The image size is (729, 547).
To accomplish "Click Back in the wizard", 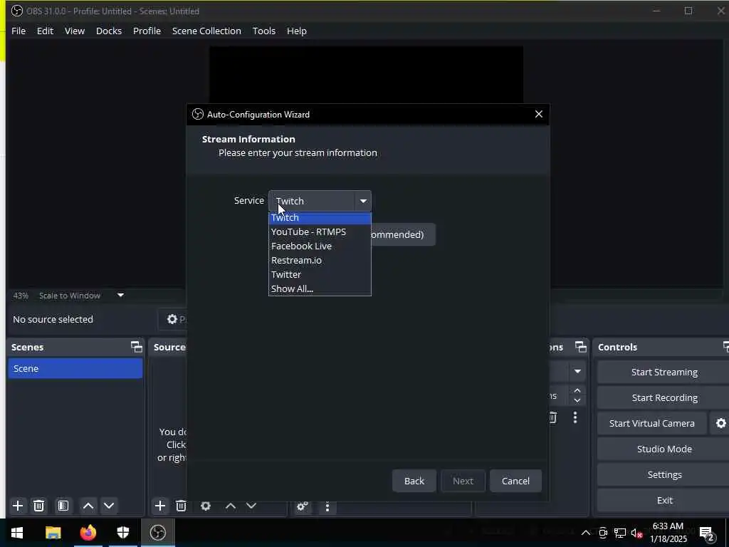I will tap(414, 481).
